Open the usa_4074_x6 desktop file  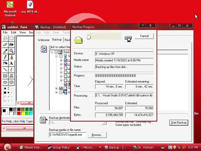(30, 7)
